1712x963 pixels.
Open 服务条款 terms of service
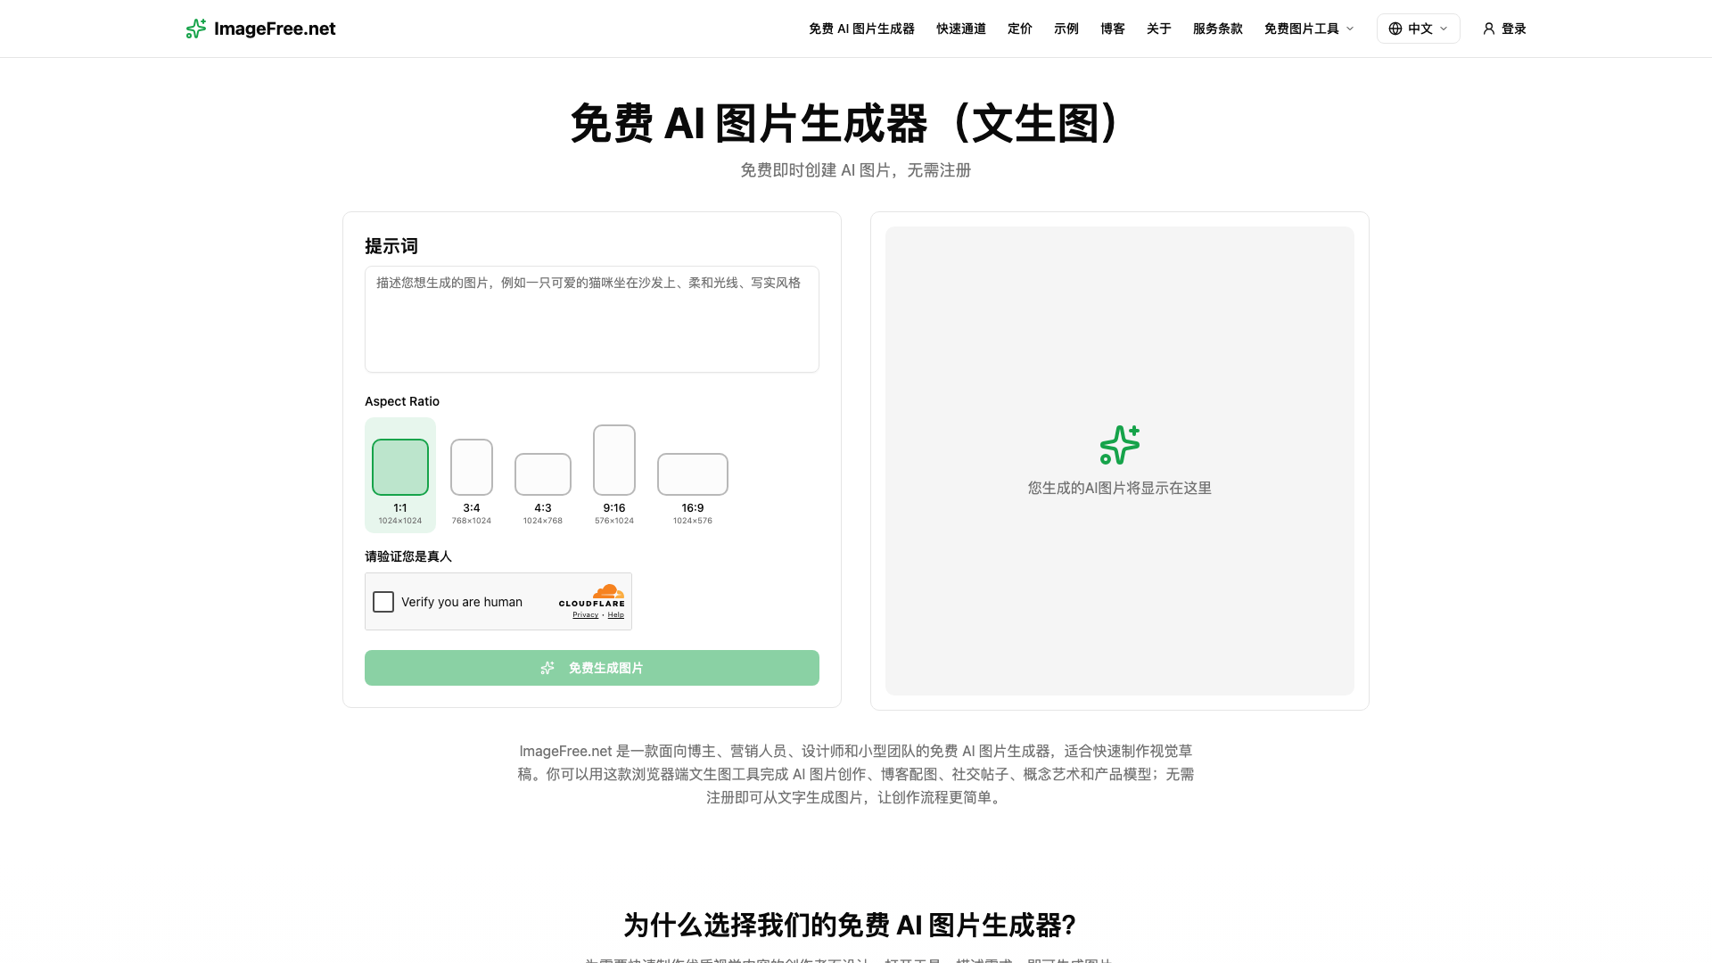coord(1218,29)
